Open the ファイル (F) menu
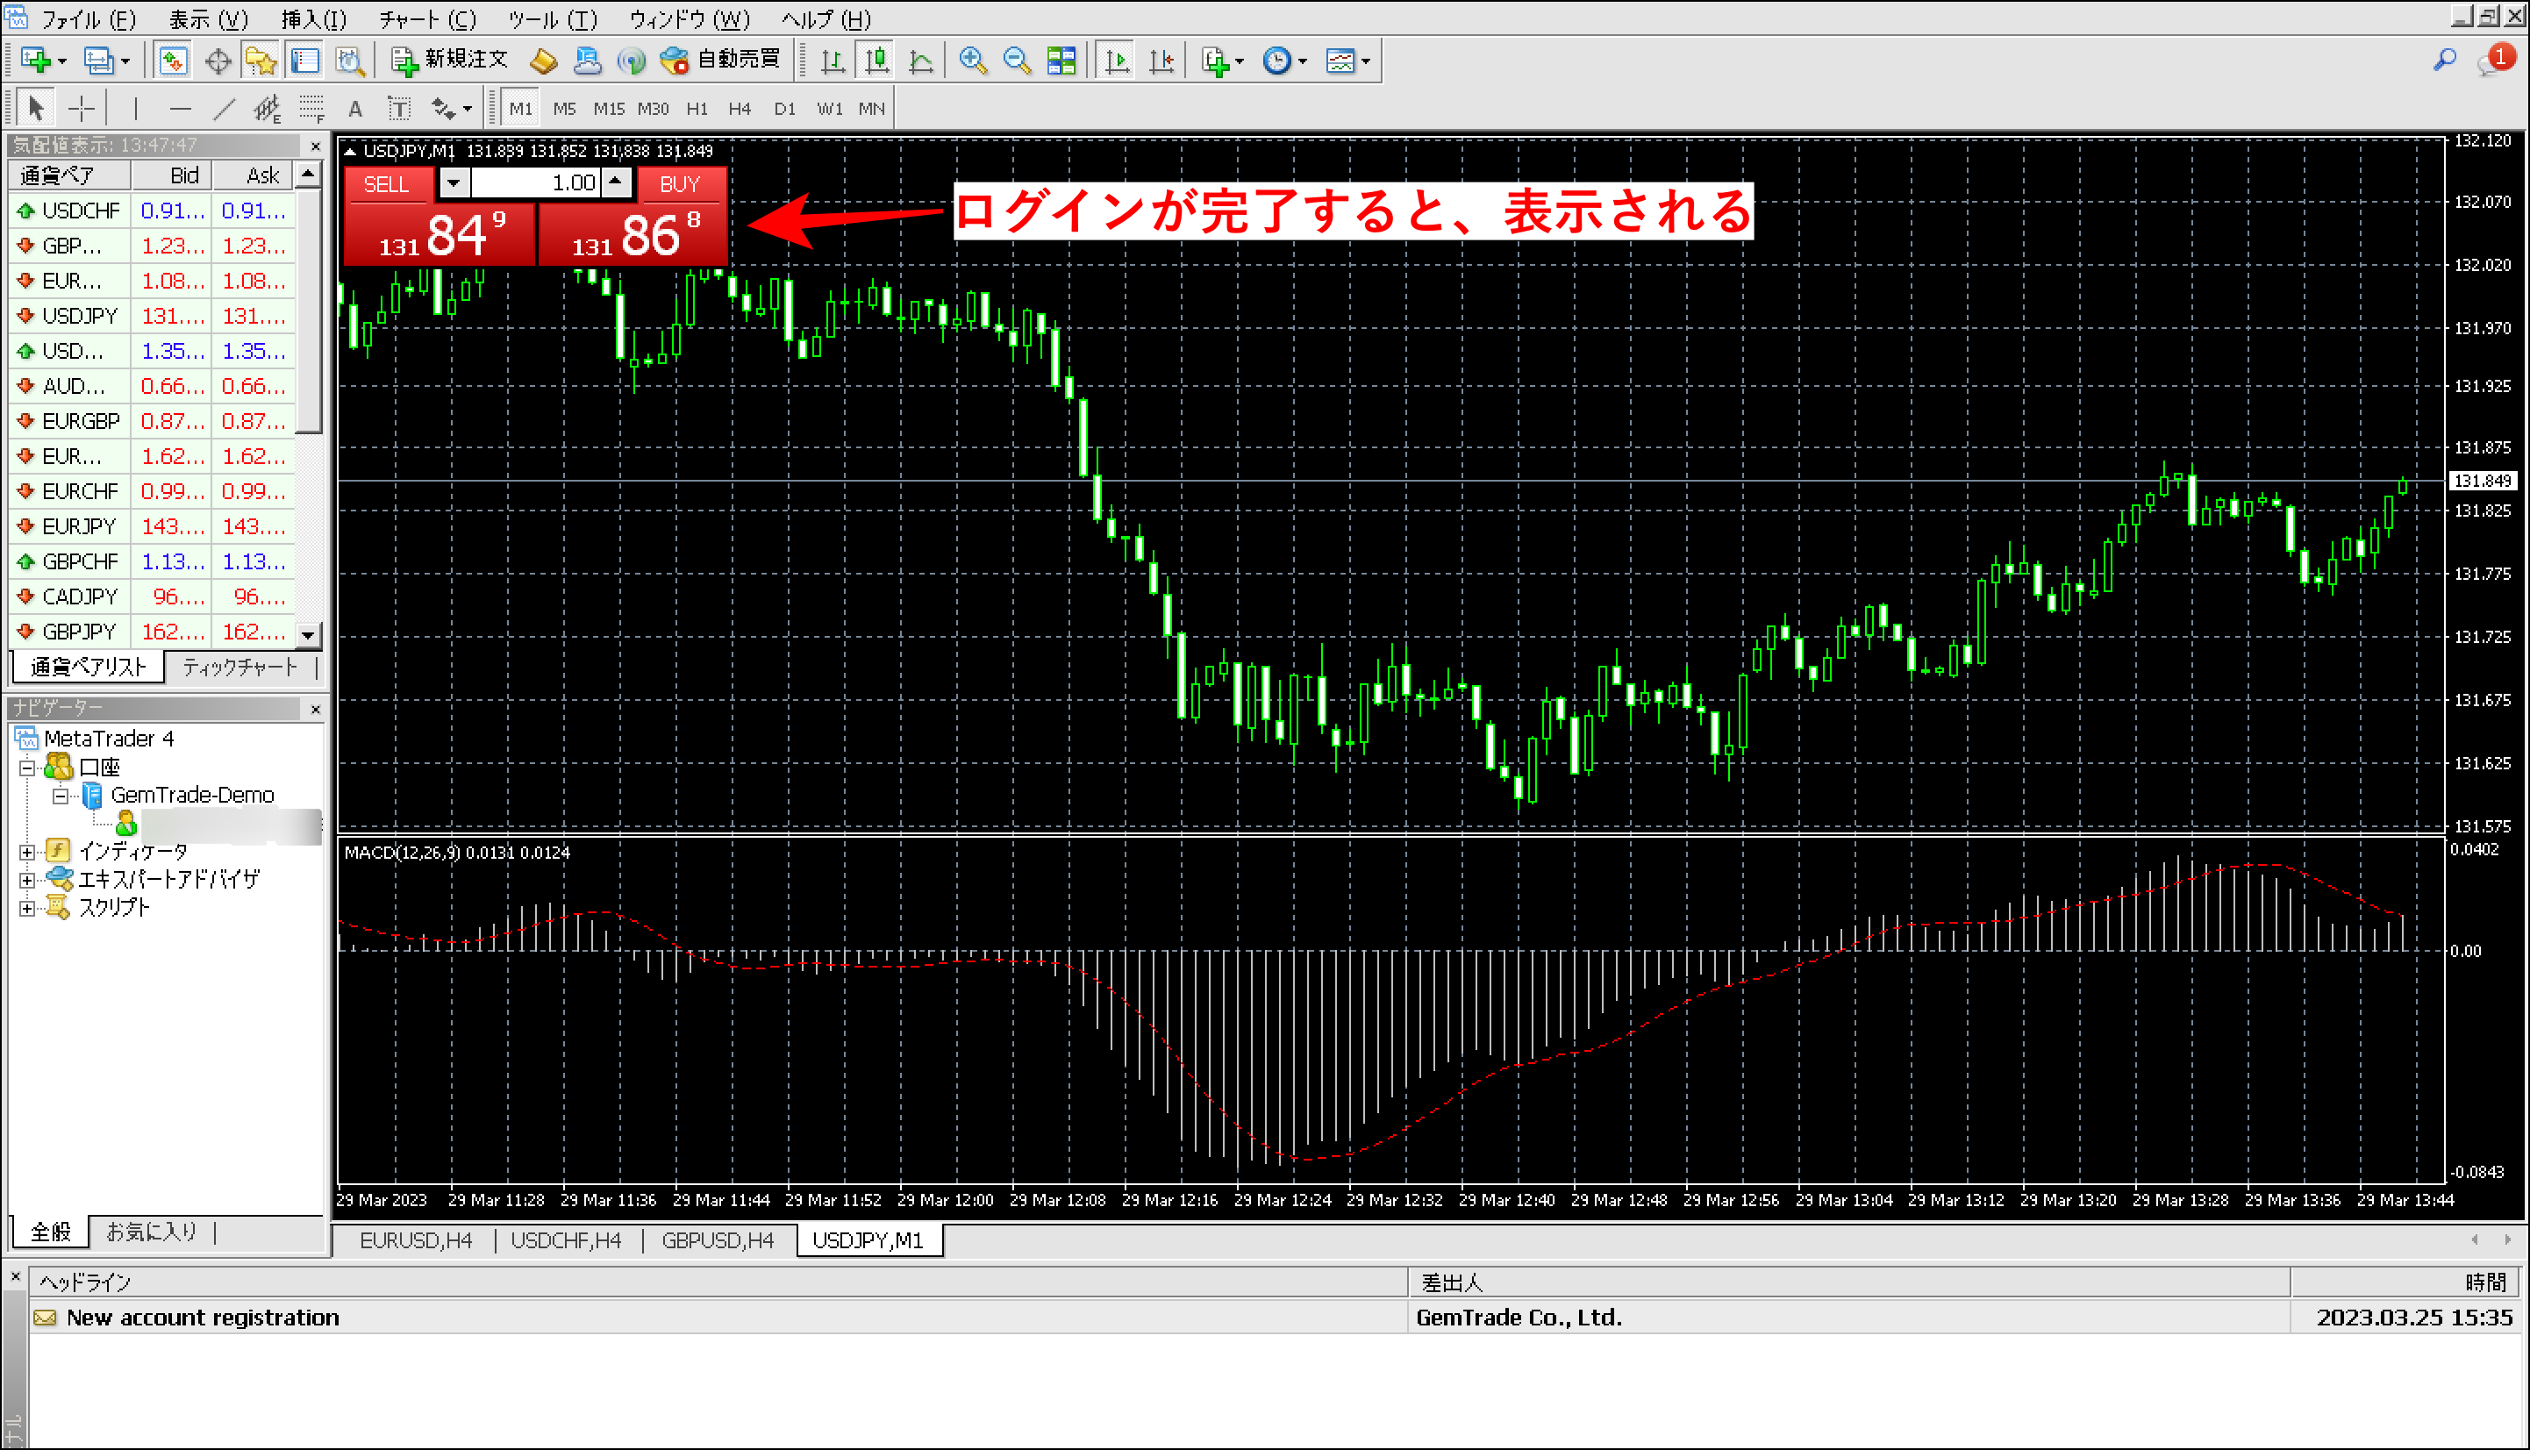2530x1450 pixels. click(x=88, y=19)
